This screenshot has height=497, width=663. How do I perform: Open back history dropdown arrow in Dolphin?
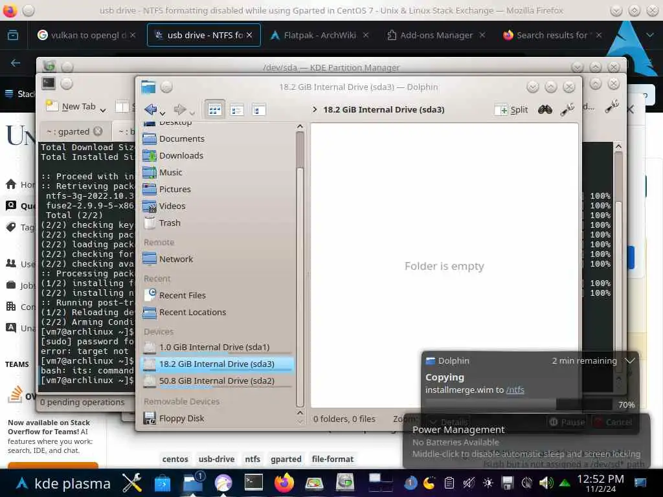(x=163, y=113)
